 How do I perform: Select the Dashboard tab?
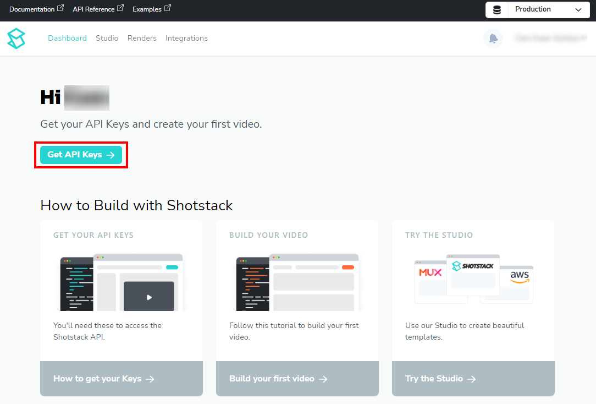click(67, 39)
